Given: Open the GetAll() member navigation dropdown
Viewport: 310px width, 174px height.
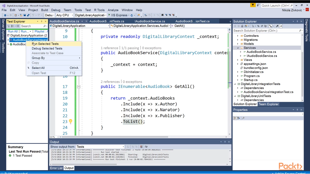Looking at the screenshot, I should coord(201,26).
